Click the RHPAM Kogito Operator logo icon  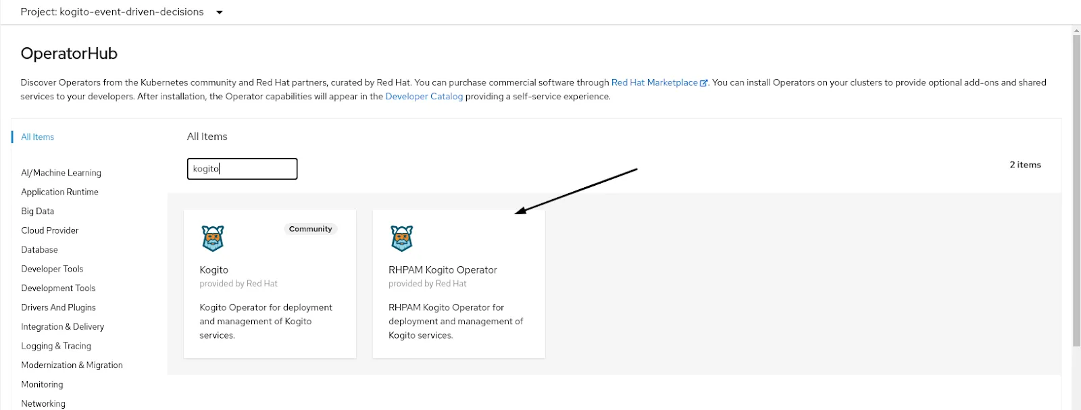point(402,238)
